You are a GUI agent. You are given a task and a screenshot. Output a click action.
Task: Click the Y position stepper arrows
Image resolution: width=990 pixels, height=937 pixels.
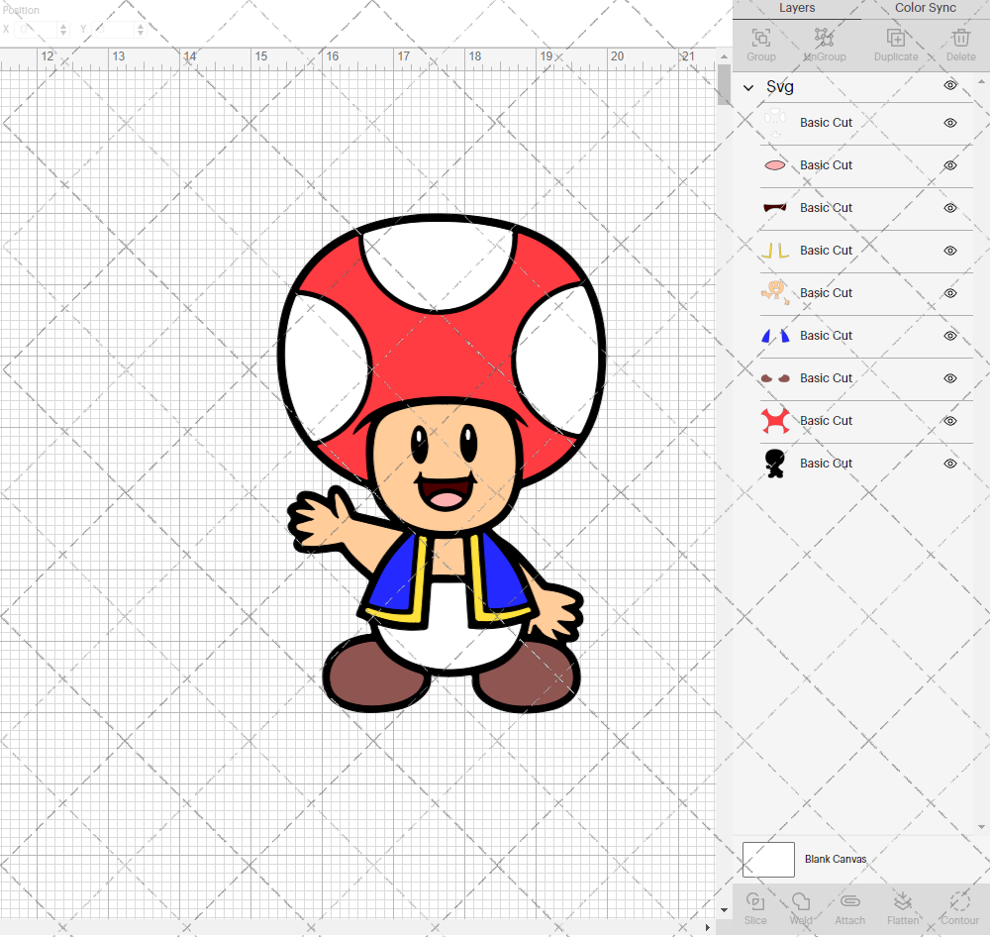pos(141,29)
